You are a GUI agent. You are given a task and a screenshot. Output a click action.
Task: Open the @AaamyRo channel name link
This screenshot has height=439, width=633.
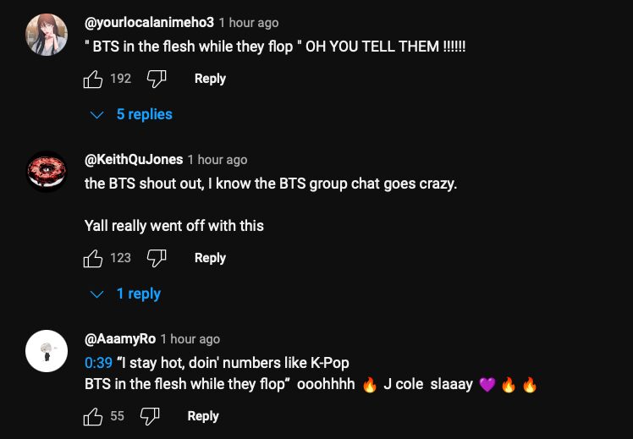coord(120,338)
